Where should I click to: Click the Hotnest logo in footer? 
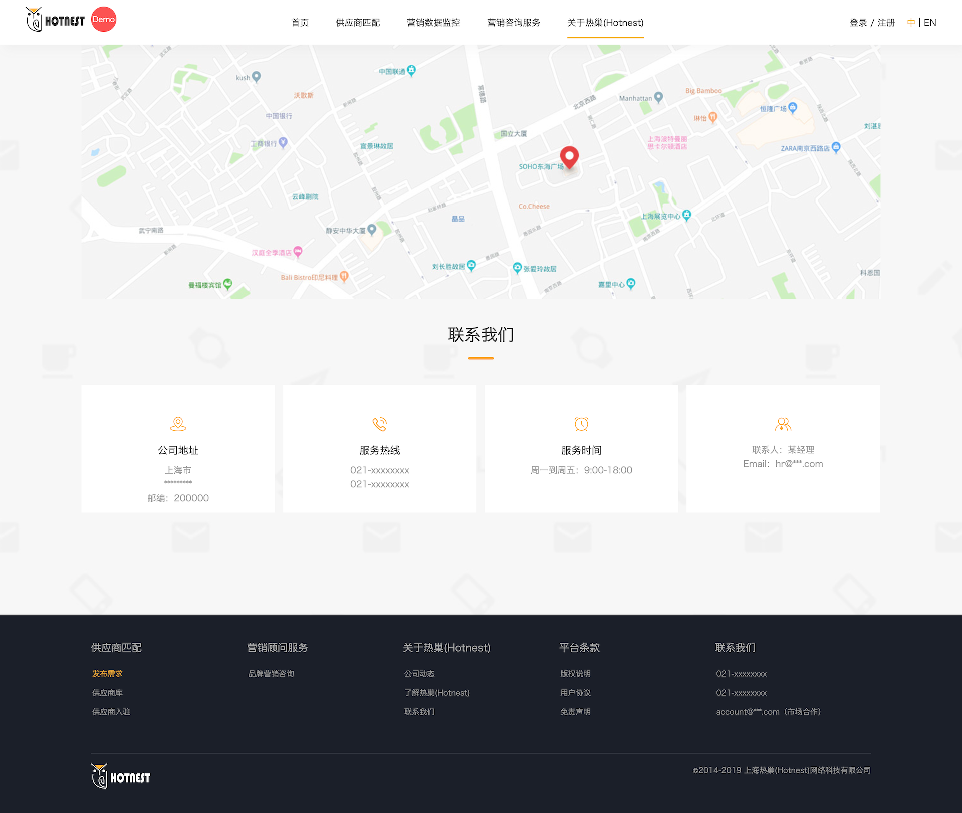[x=121, y=777]
